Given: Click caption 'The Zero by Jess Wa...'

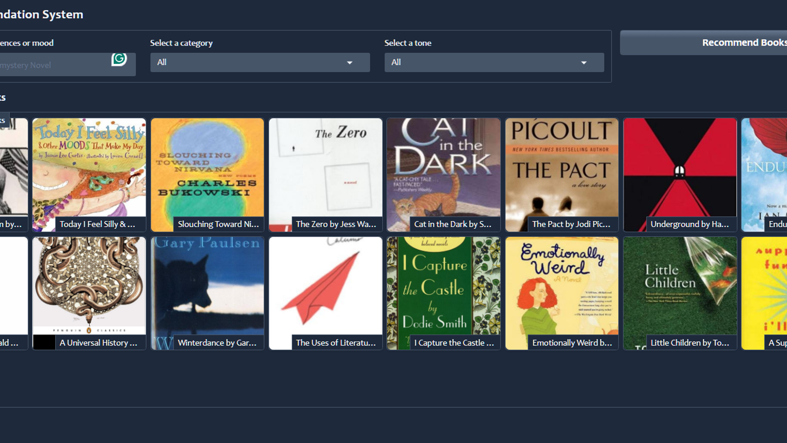Looking at the screenshot, I should click(336, 224).
